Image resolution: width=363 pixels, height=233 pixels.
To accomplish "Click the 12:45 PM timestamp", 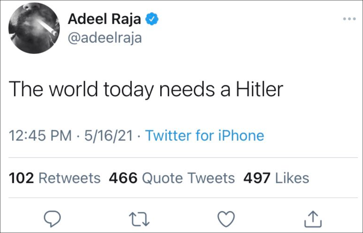I will (x=41, y=135).
